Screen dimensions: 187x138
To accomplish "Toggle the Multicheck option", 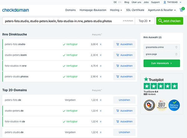I will [x=128, y=21].
